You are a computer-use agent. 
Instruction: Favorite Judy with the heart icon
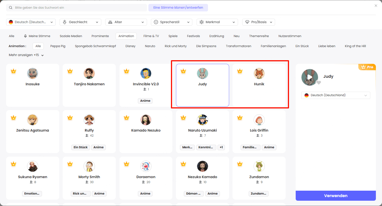[319, 83]
